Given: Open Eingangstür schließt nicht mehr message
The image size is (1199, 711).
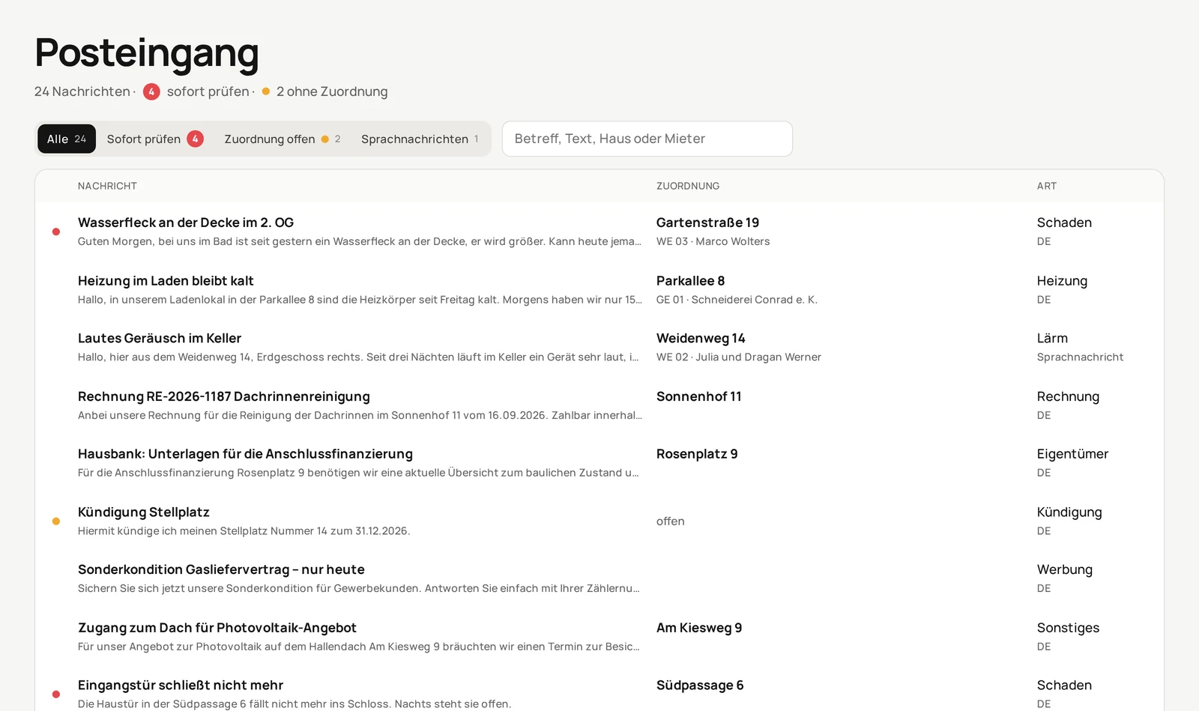Looking at the screenshot, I should (181, 686).
